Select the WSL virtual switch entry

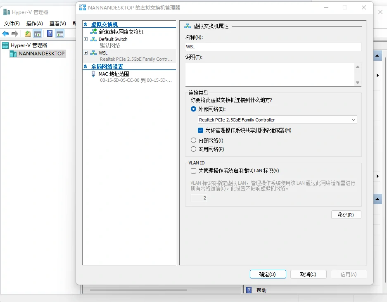tap(130, 56)
